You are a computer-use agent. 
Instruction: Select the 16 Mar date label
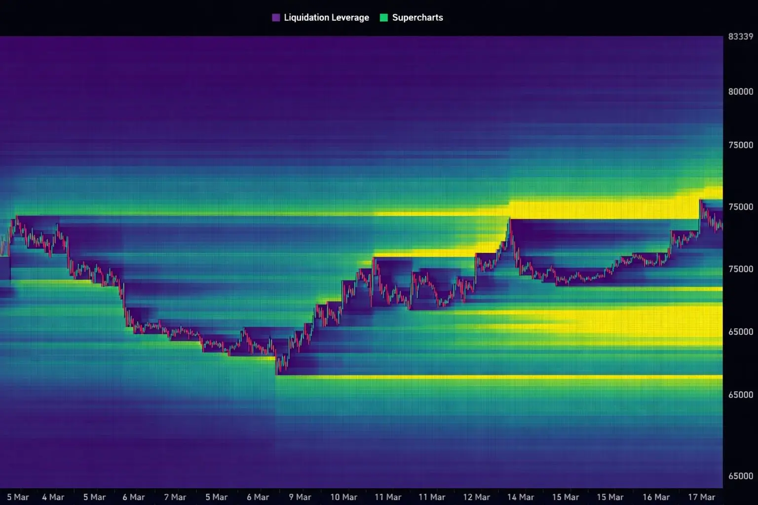click(656, 497)
